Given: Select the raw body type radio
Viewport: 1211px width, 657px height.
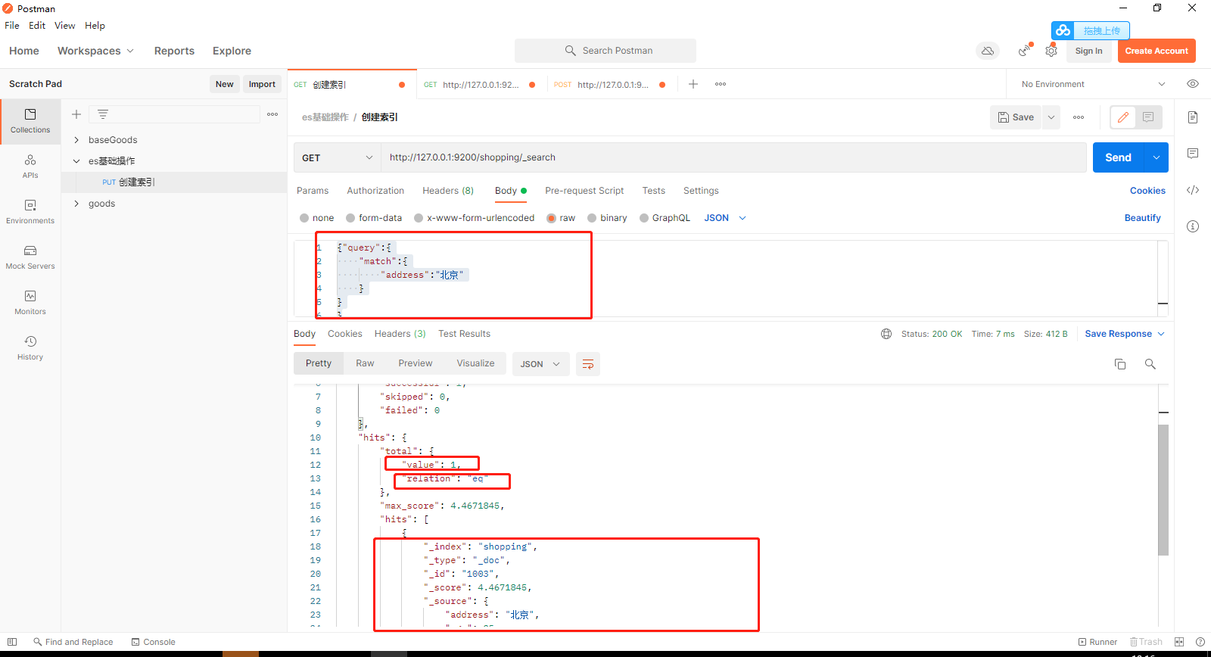Looking at the screenshot, I should tap(552, 218).
